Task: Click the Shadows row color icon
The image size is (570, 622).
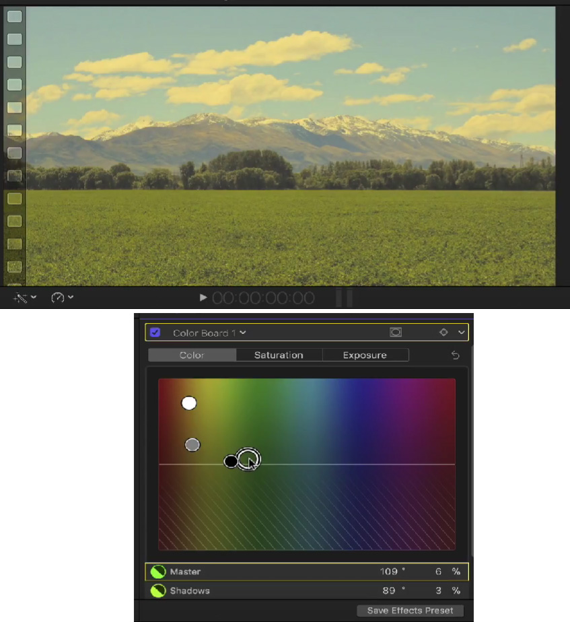Action: 158,590
